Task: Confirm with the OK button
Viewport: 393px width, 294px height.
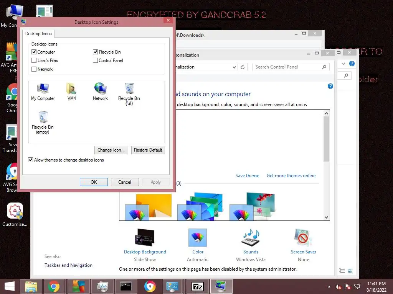Action: [x=94, y=182]
